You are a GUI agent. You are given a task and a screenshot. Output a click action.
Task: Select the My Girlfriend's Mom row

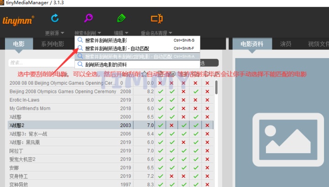point(111,108)
